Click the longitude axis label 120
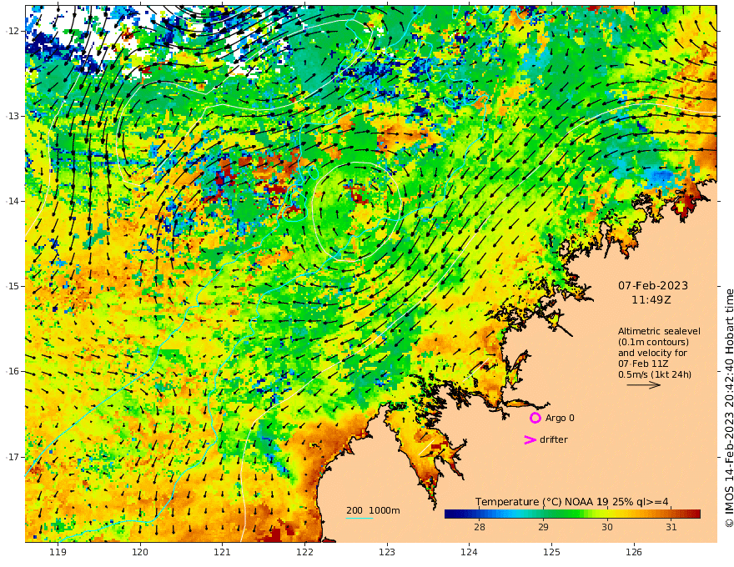This screenshot has width=734, height=567. [140, 553]
